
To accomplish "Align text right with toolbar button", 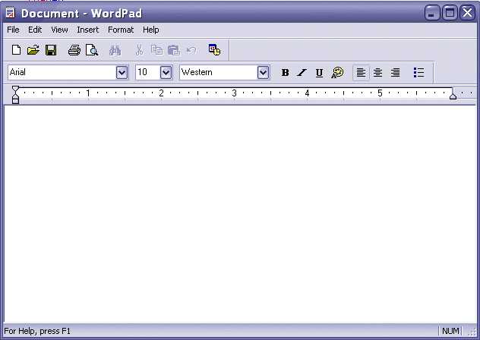I will [395, 73].
